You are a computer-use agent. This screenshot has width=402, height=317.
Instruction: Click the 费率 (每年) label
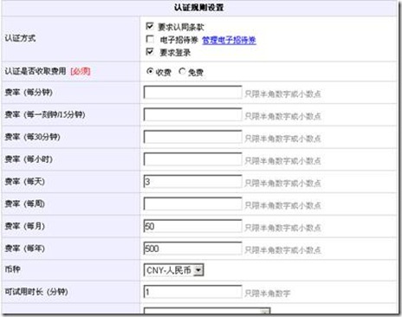point(25,249)
